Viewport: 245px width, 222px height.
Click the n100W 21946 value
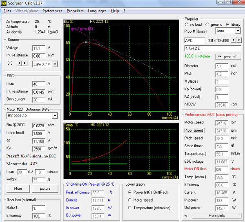[x=222, y=105]
